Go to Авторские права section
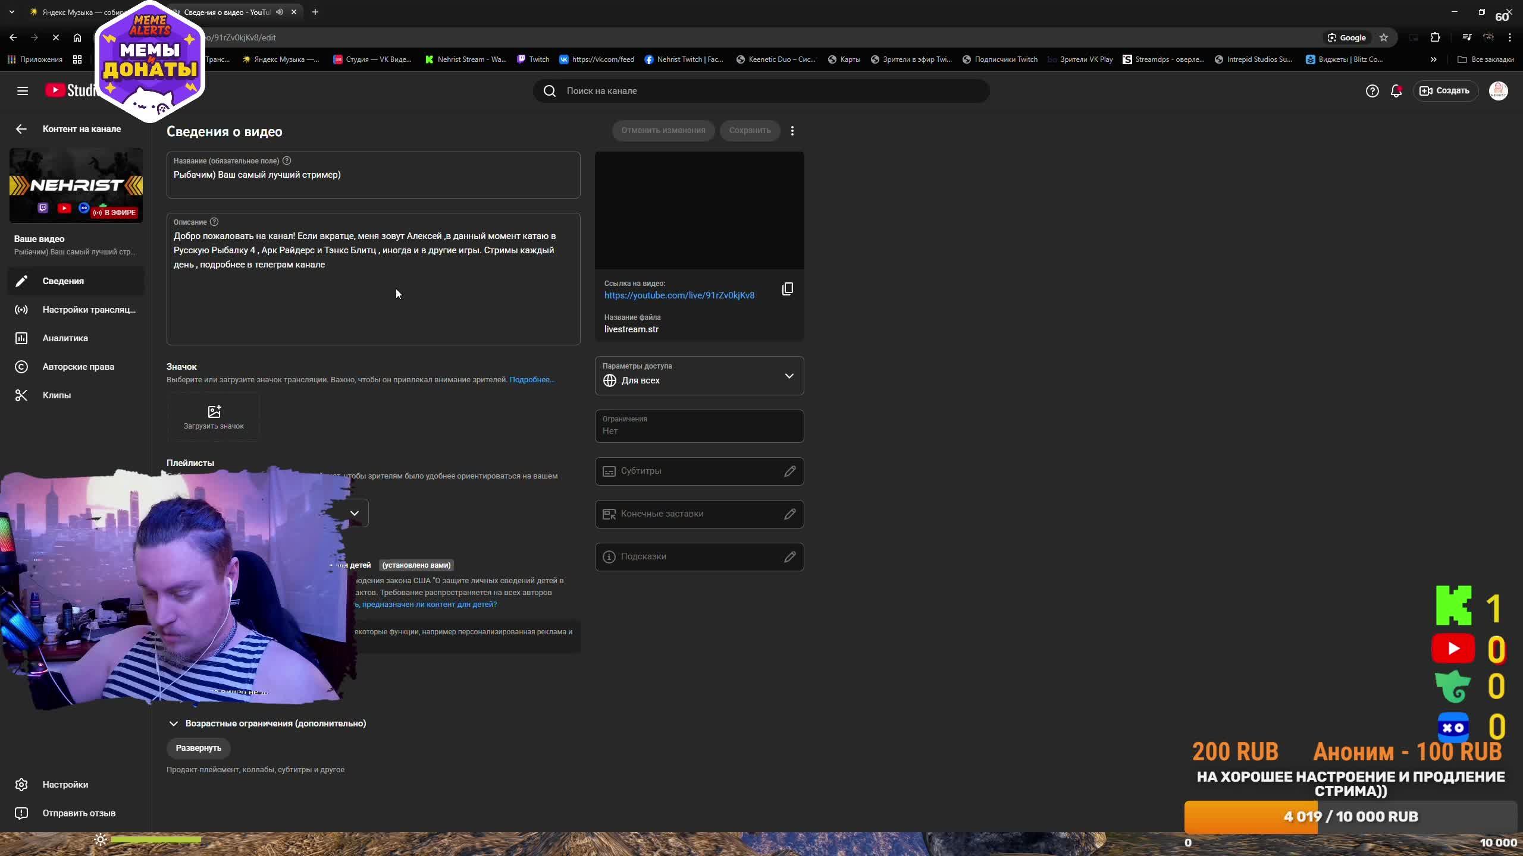 point(78,367)
